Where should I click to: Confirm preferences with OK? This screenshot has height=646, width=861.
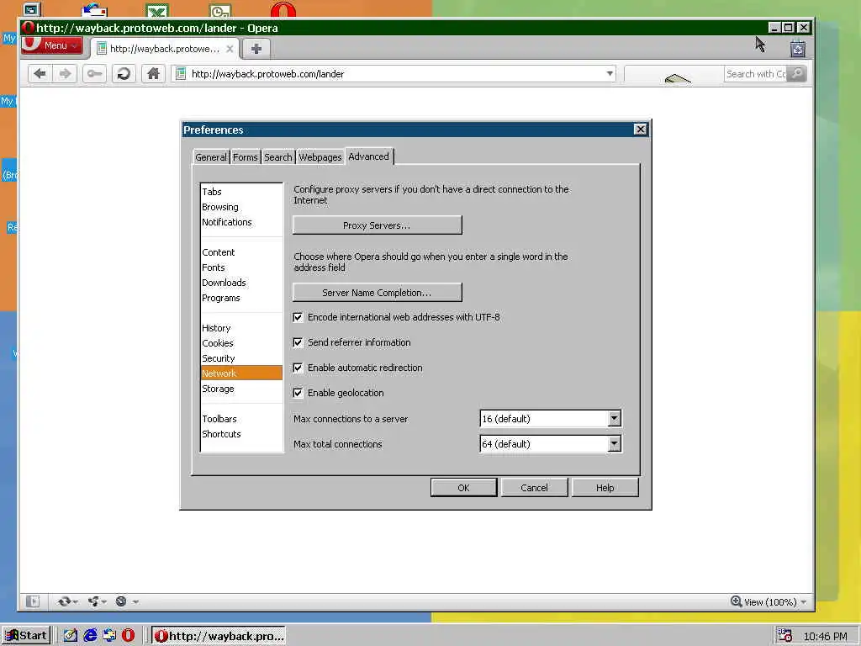463,487
